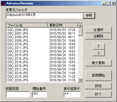Click the 全選択 select-all button
Screen dimensions: 117x102
click(x=98, y=30)
